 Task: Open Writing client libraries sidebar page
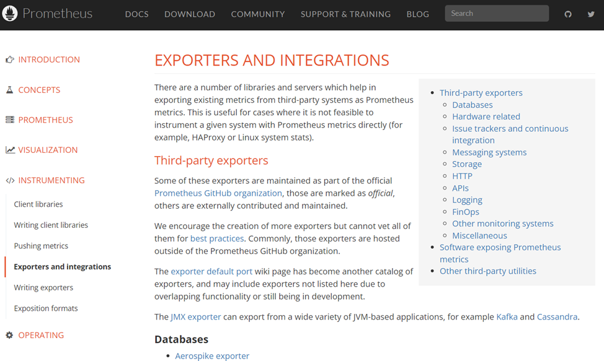tap(51, 225)
